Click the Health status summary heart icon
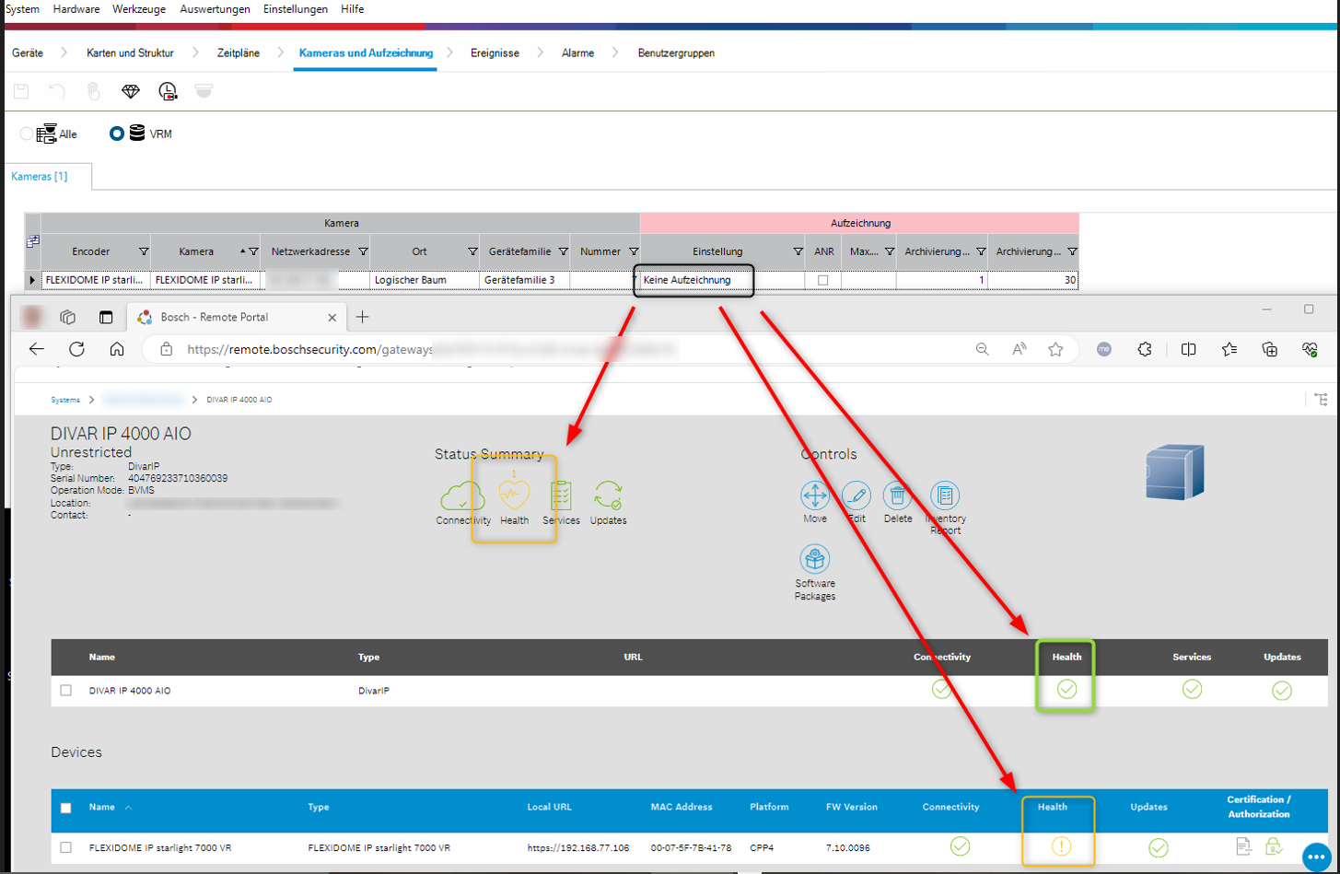Viewport: 1340px width, 874px height. click(514, 496)
